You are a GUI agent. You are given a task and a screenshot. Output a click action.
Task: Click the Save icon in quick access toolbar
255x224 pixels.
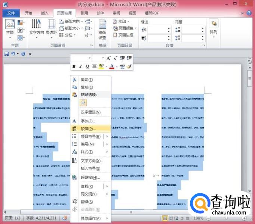[x=6, y=54]
